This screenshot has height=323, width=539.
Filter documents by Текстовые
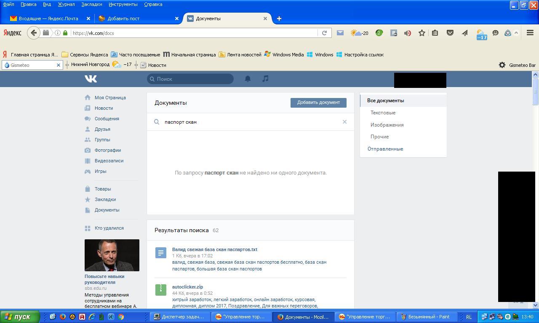[383, 113]
